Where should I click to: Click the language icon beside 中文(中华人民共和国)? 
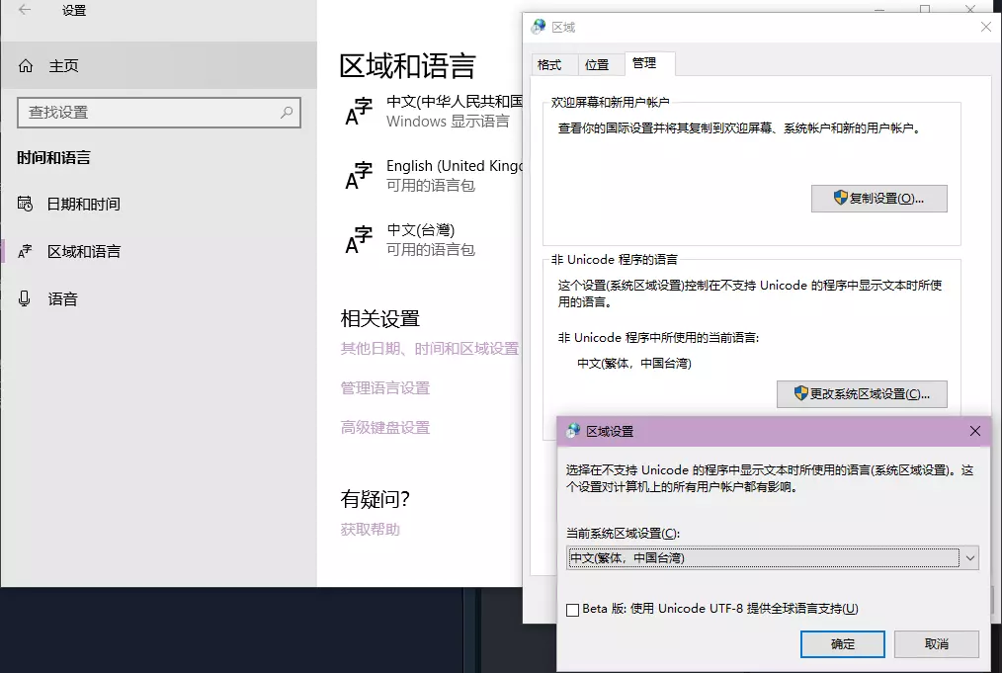[359, 112]
